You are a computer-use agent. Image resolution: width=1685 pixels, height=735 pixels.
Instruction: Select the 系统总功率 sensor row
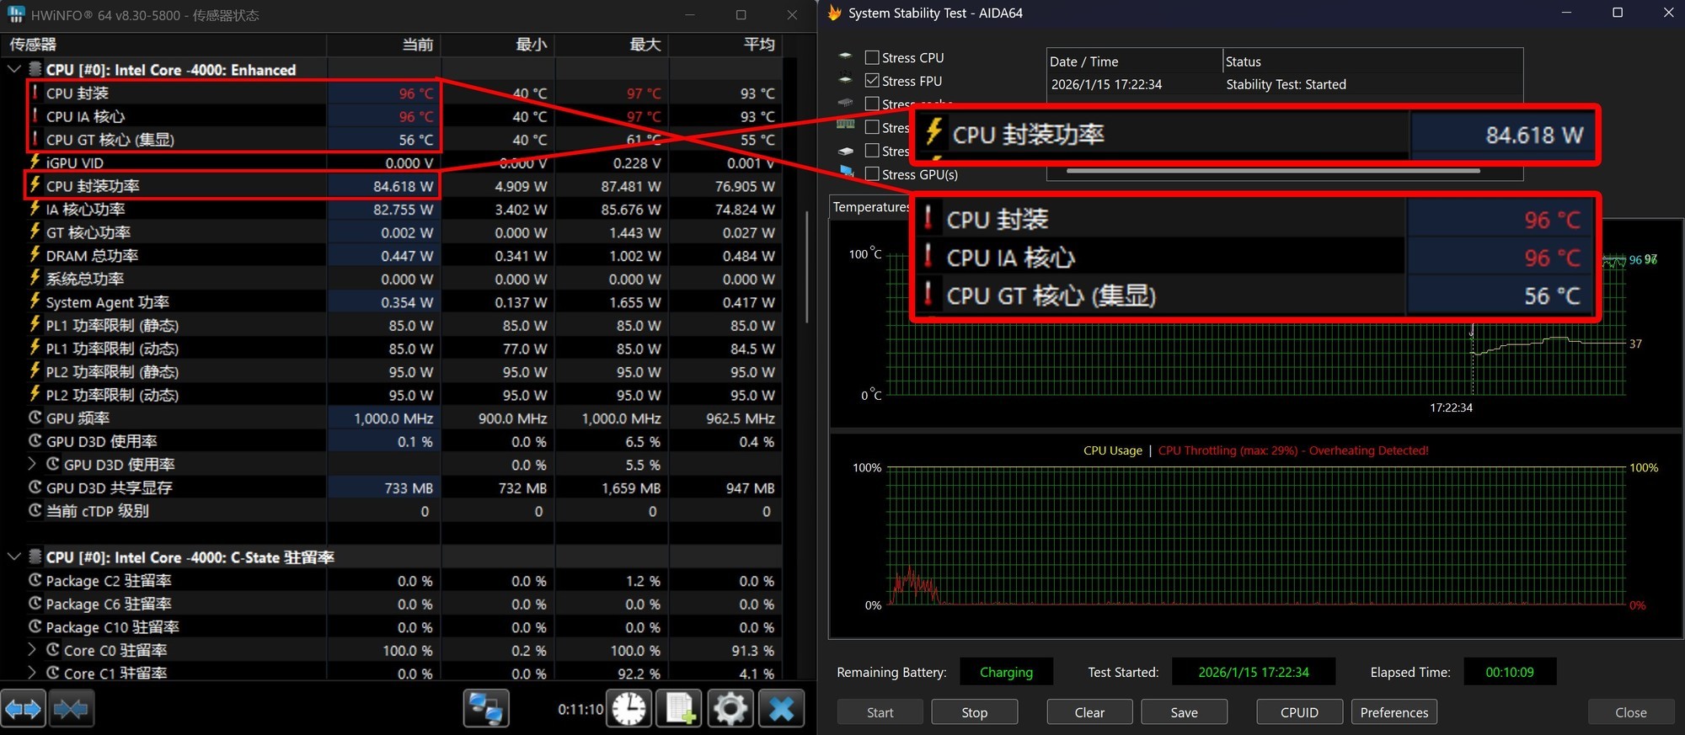[403, 278]
